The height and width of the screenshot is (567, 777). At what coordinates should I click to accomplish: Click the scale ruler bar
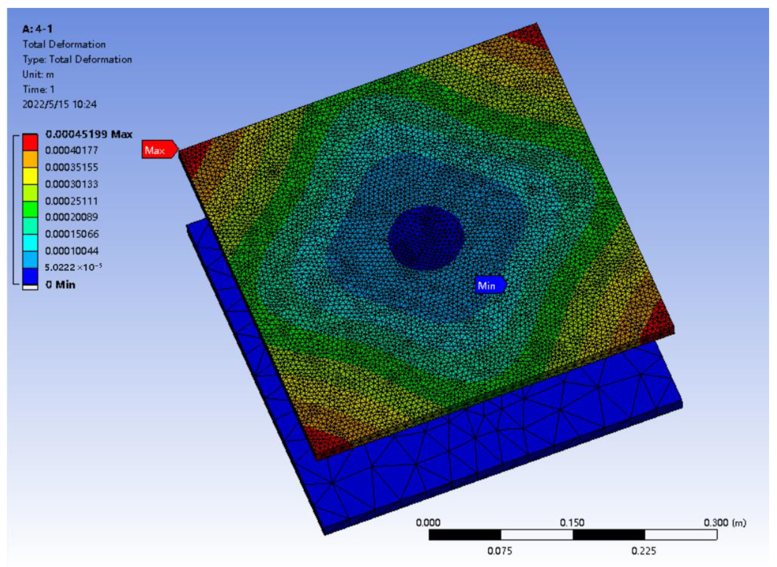pyautogui.click(x=572, y=535)
